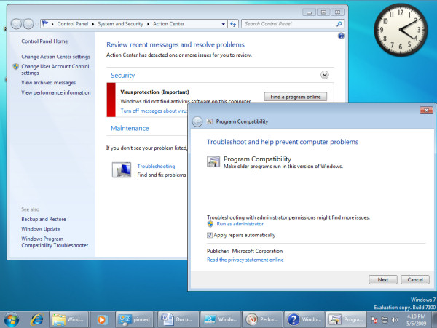Click Turn off messages about virus protection
This screenshot has height=328, width=437.
pos(154,111)
